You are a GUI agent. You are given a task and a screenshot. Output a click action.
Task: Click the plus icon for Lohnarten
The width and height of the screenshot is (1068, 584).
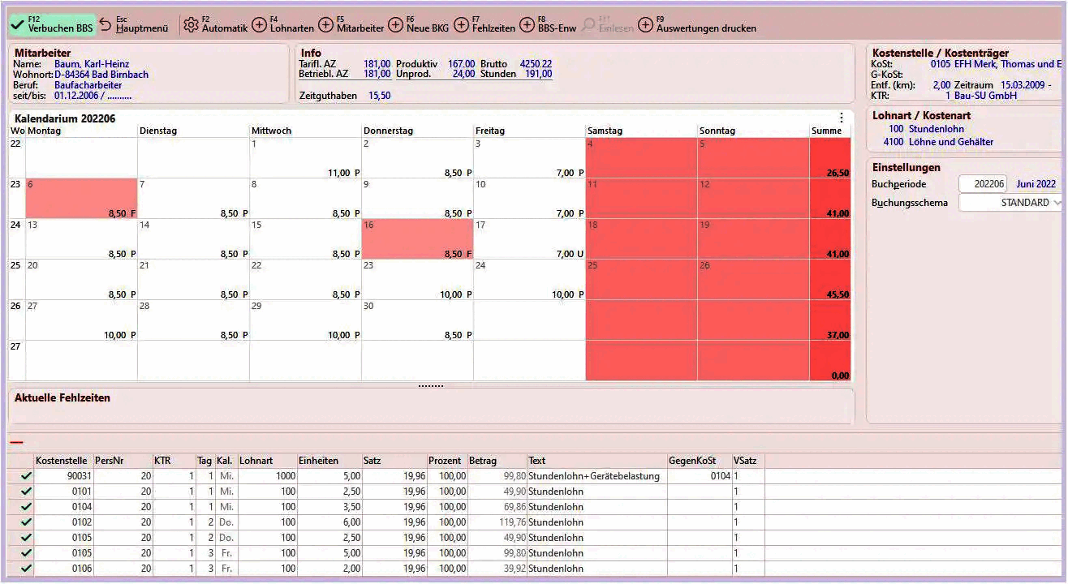[x=259, y=25]
